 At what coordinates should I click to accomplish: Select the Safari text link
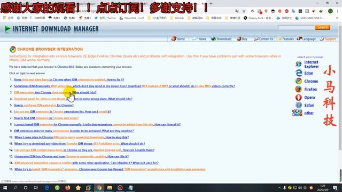click(x=309, y=106)
